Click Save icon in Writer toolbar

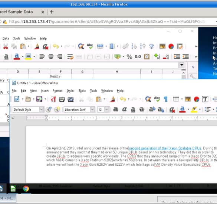pos(39,99)
